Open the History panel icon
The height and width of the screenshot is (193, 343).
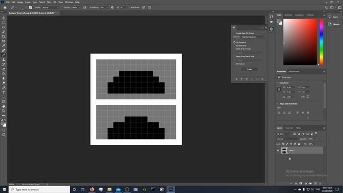(272, 17)
